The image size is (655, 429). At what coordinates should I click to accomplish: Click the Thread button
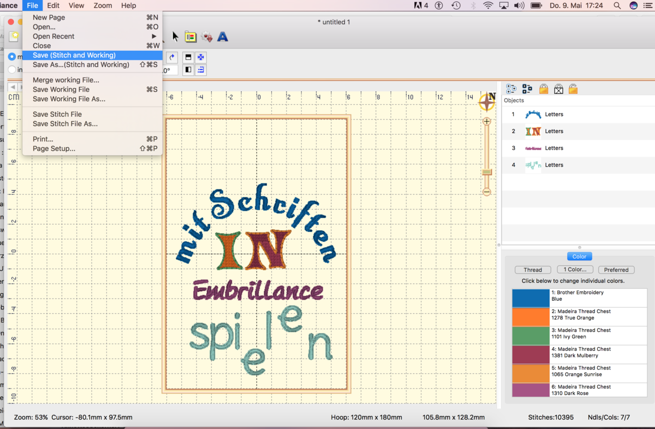(533, 270)
